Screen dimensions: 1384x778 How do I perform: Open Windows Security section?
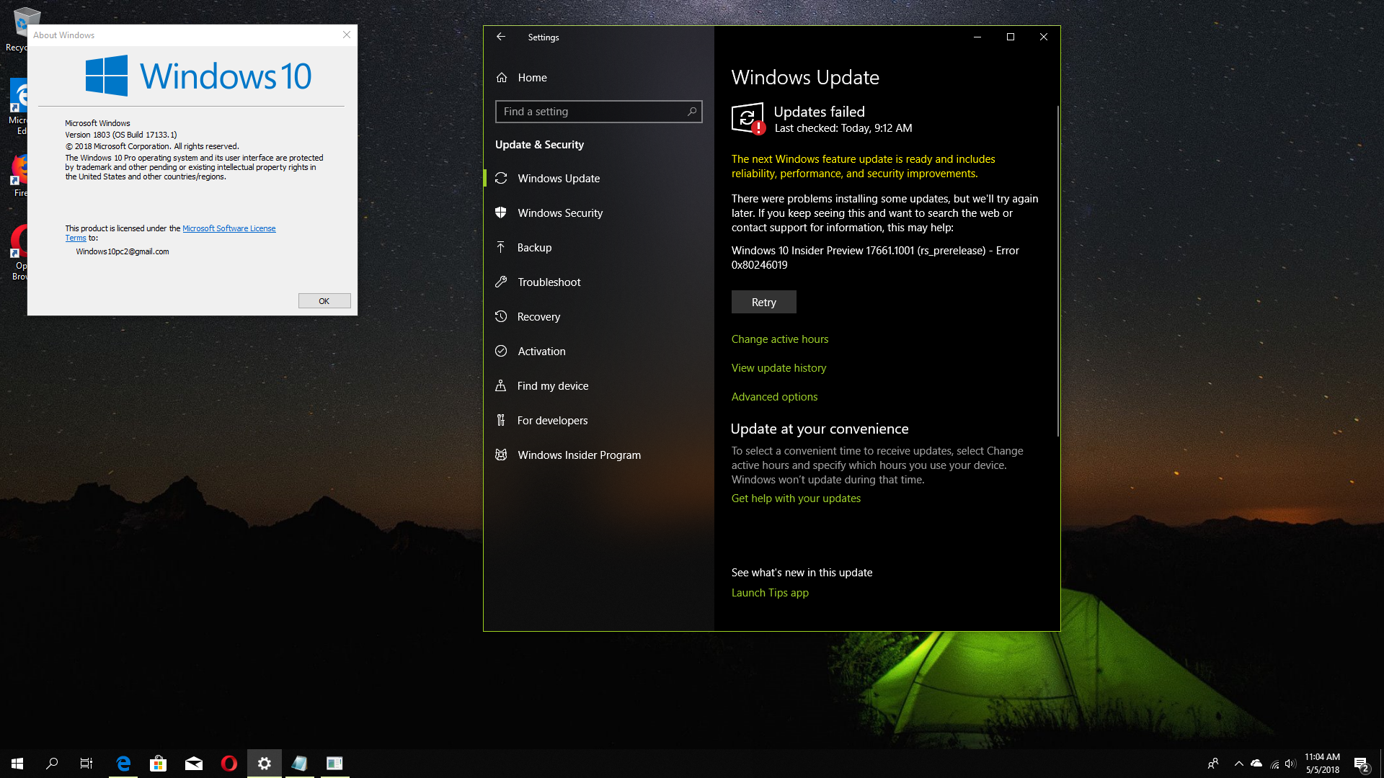(598, 213)
